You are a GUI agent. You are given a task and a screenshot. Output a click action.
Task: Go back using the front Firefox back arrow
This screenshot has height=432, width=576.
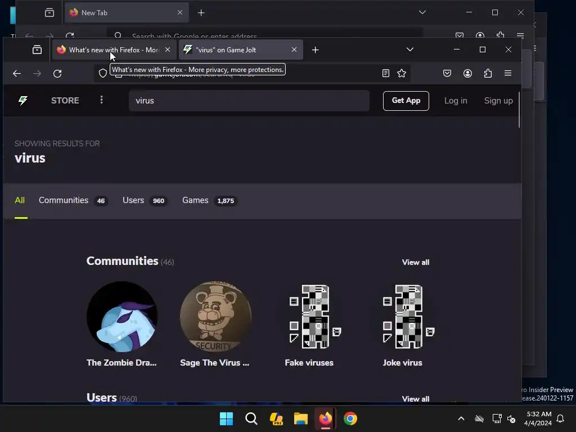point(17,74)
